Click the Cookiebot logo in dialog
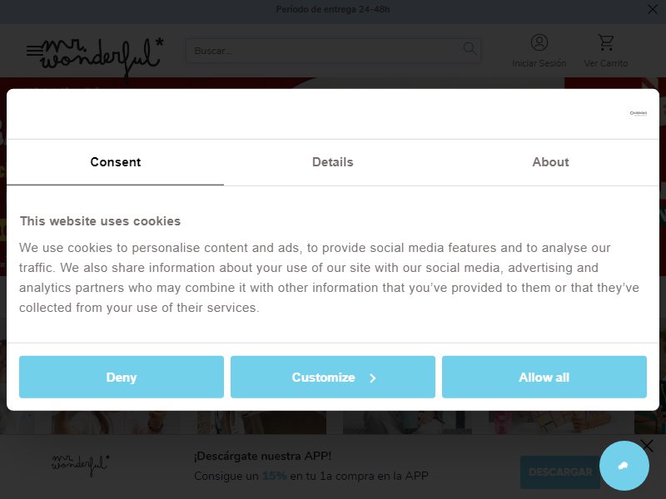Screen dimensions: 666x499 click(x=638, y=113)
